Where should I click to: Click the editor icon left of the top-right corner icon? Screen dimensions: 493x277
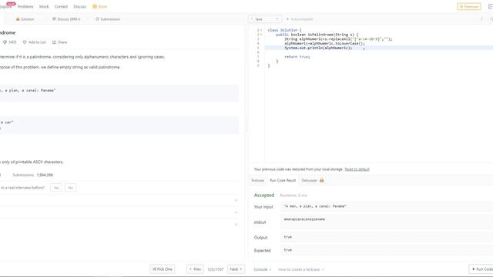(x=481, y=19)
